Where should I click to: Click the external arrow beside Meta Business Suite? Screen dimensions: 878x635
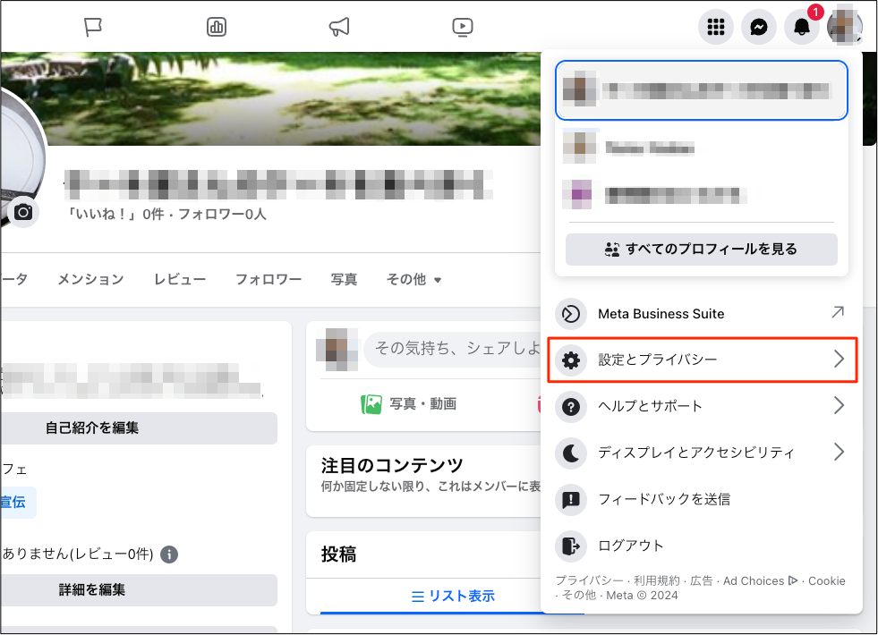(x=838, y=312)
